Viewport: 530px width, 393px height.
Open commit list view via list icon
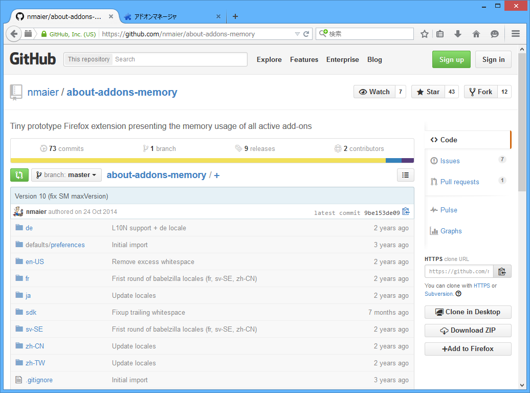tap(405, 174)
